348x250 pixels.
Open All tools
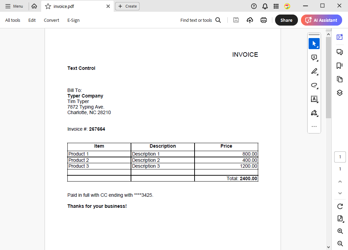click(x=13, y=20)
